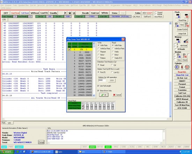Screen dimensions: 192x154
Task: Toggle the NSEM checkbox
Action: (156, 14)
